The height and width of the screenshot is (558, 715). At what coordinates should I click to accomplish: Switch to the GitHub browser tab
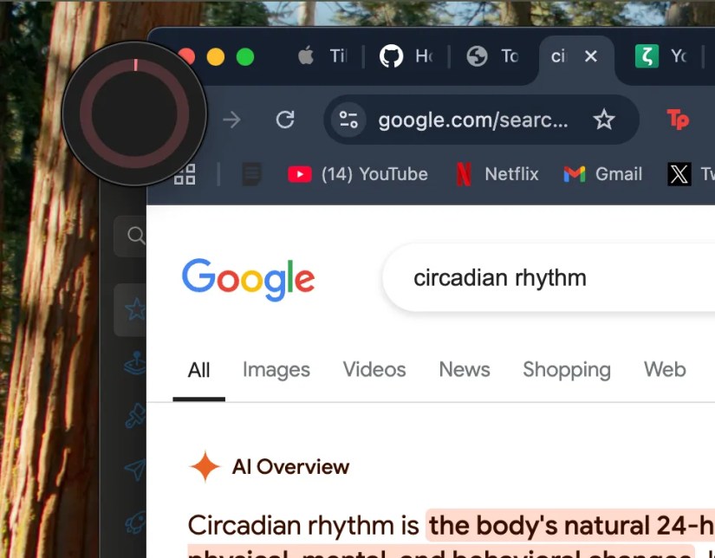(x=406, y=56)
